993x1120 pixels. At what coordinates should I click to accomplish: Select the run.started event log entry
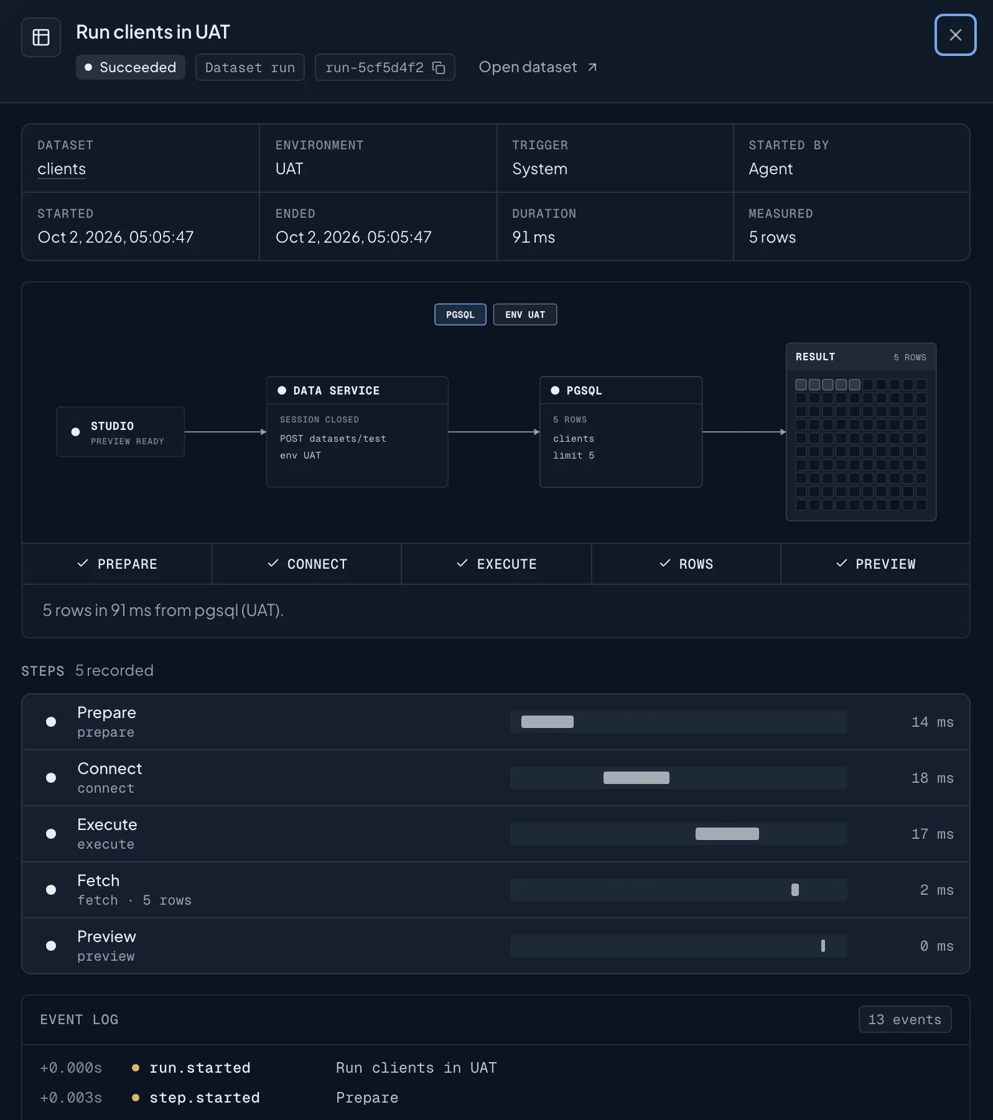[x=496, y=1068]
